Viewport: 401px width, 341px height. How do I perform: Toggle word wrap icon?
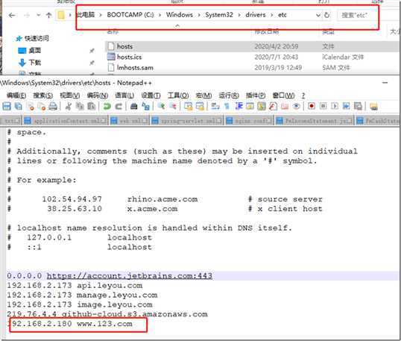[215, 106]
